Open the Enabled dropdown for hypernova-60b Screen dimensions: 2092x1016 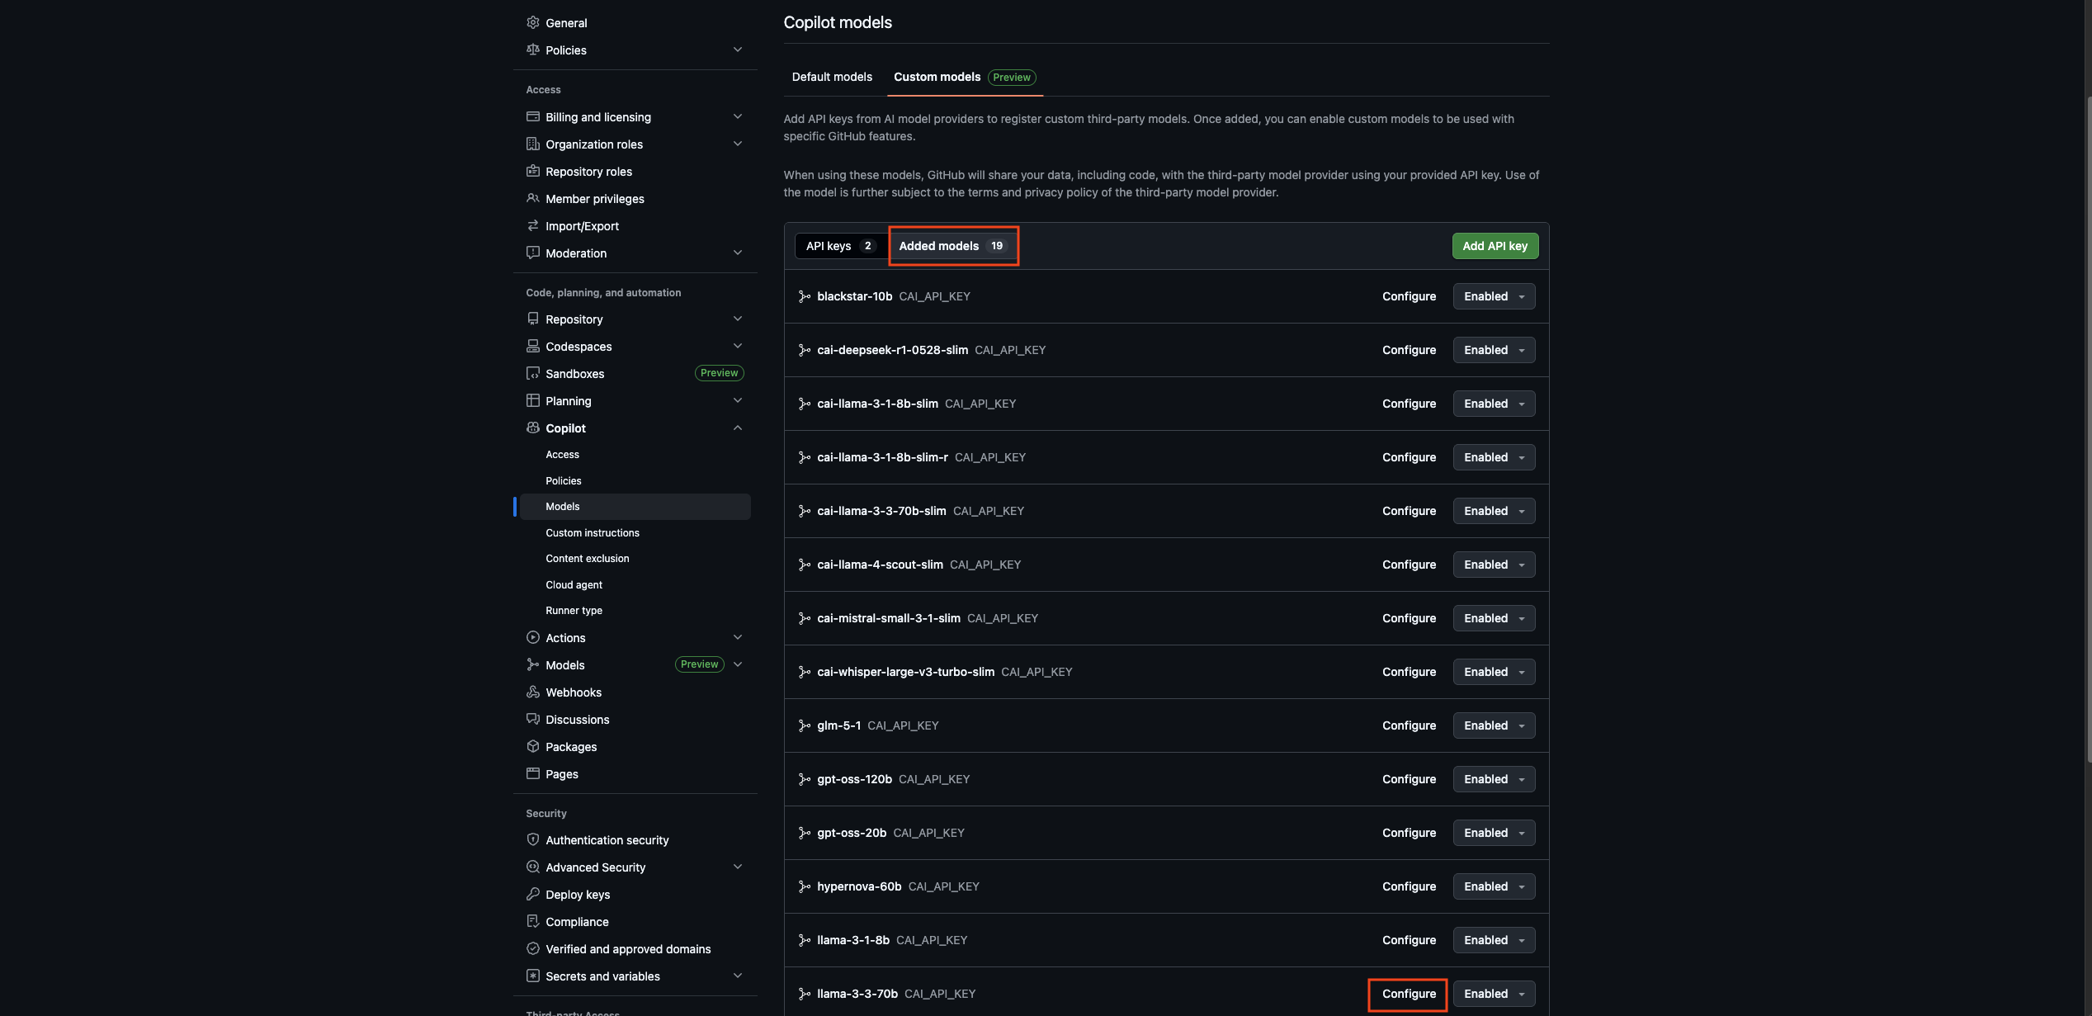click(x=1494, y=886)
